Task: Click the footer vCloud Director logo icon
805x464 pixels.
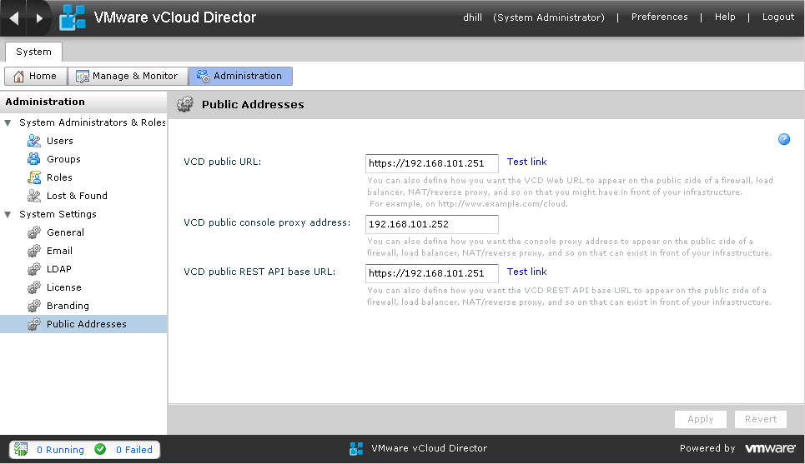Action: pyautogui.click(x=356, y=449)
